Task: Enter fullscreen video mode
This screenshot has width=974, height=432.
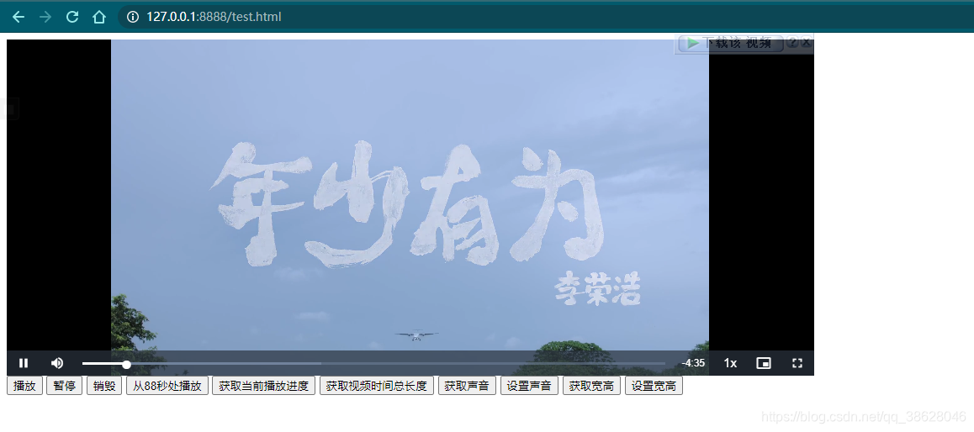Action: [x=797, y=364]
